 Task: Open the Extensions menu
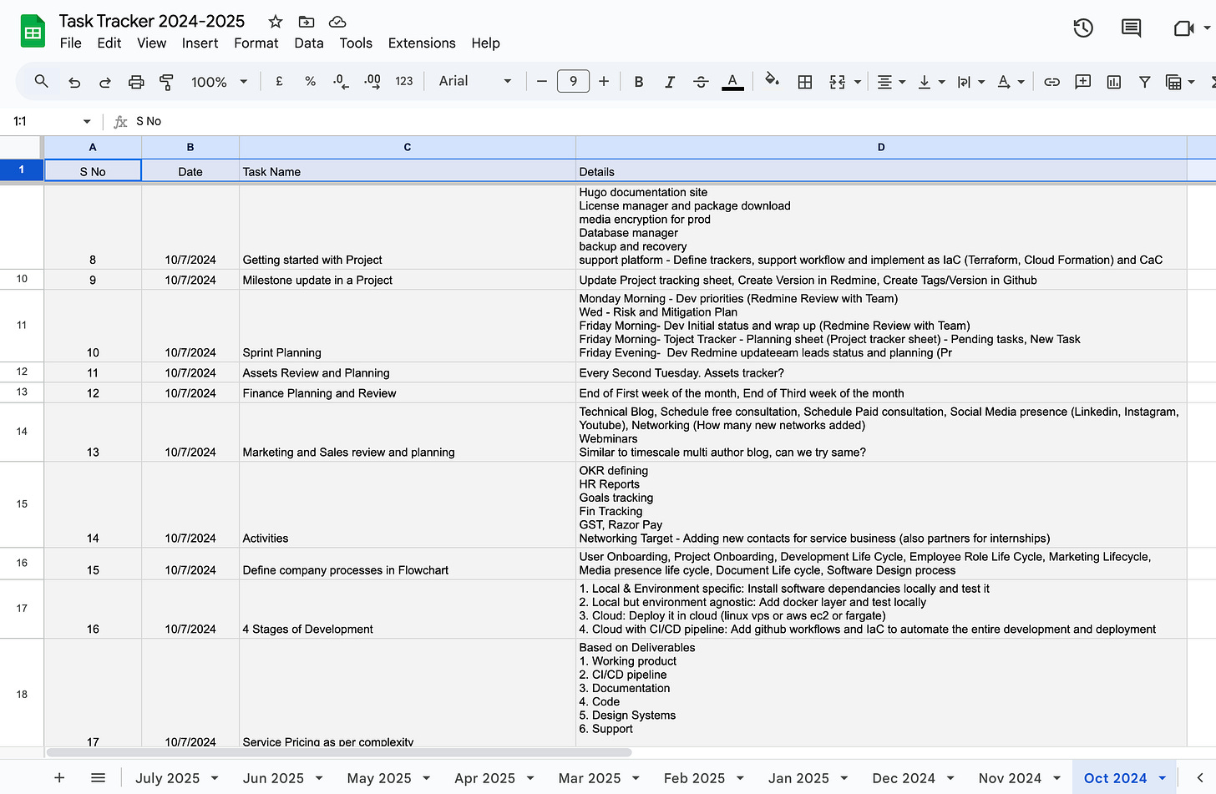coord(422,43)
